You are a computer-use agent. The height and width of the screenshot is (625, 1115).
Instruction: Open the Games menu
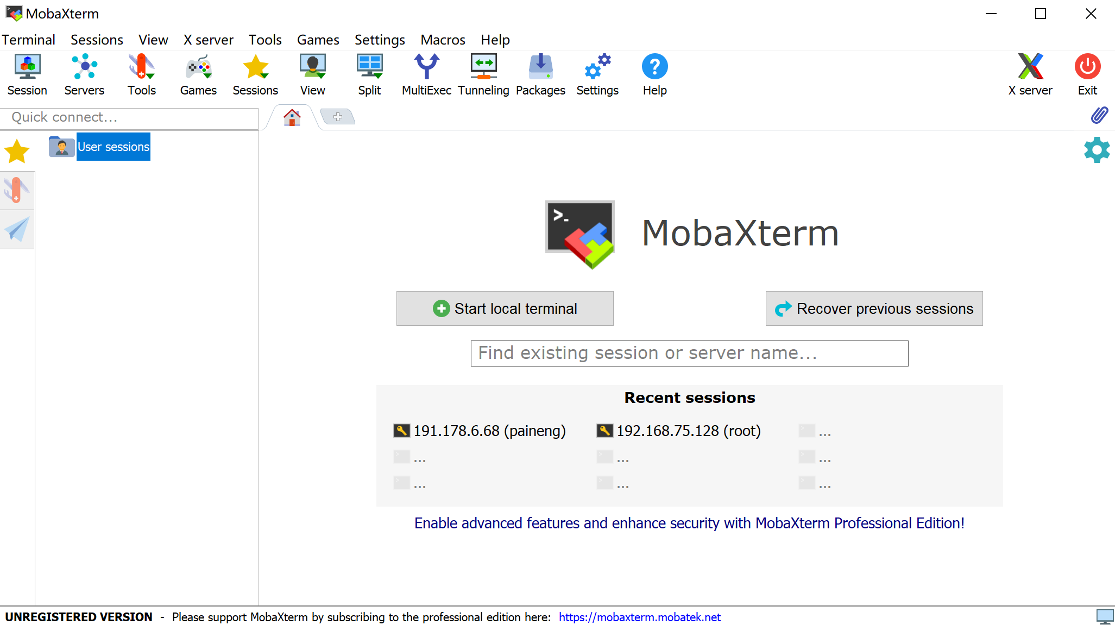coord(318,40)
